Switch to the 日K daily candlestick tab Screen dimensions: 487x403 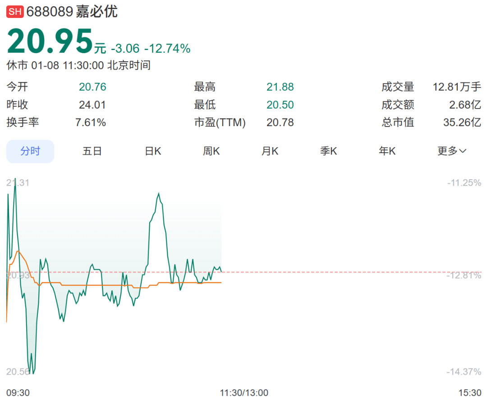153,151
